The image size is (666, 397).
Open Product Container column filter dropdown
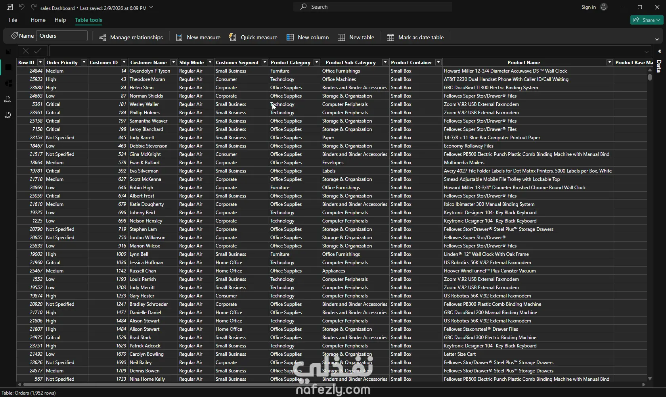[x=438, y=62]
